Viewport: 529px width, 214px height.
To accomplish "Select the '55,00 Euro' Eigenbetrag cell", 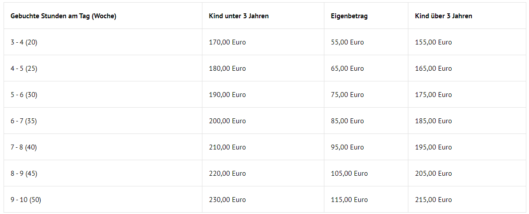I will click(x=348, y=42).
